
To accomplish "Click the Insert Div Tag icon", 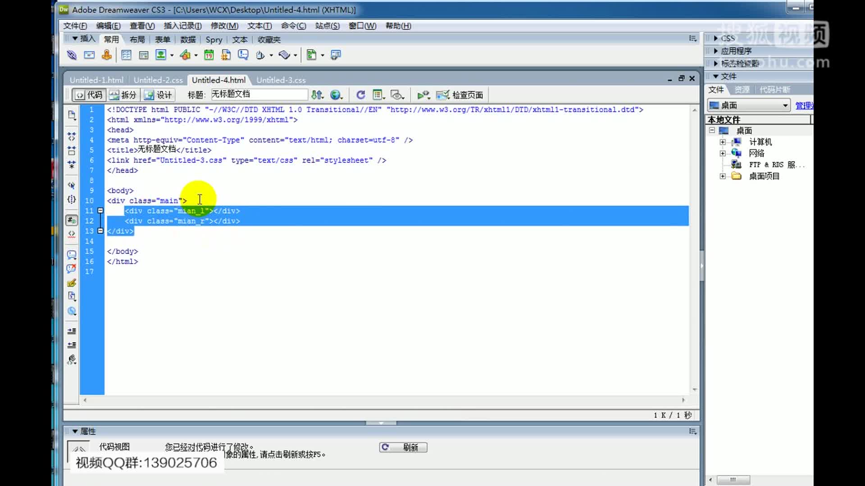I will point(144,55).
